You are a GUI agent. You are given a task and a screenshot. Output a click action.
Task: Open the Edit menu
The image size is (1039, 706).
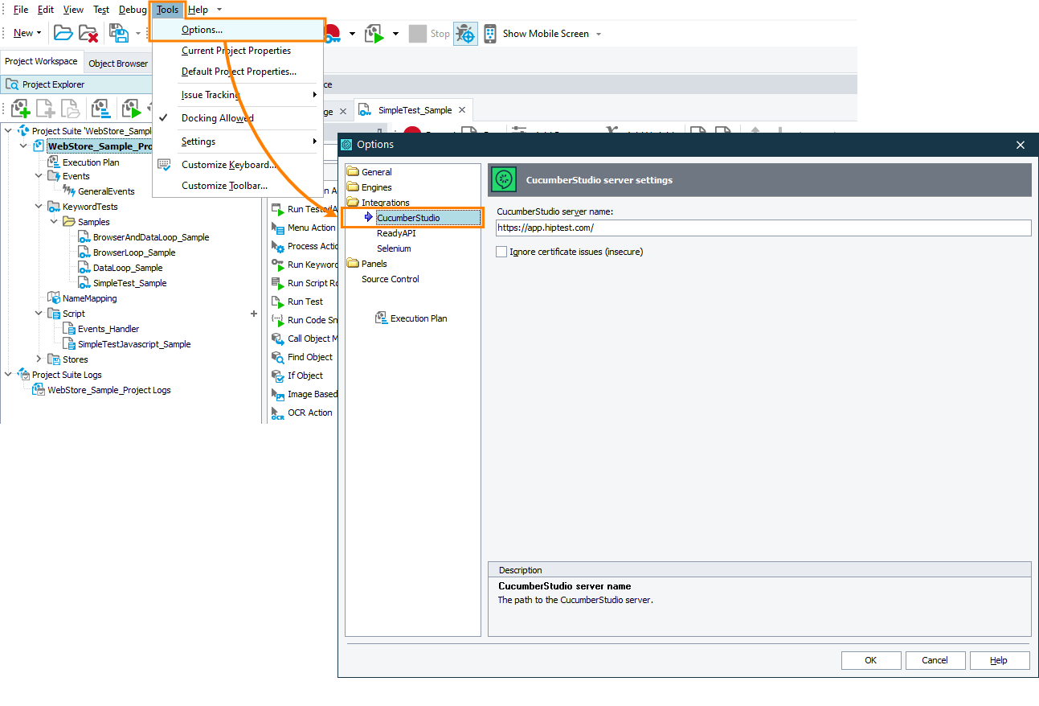(46, 10)
